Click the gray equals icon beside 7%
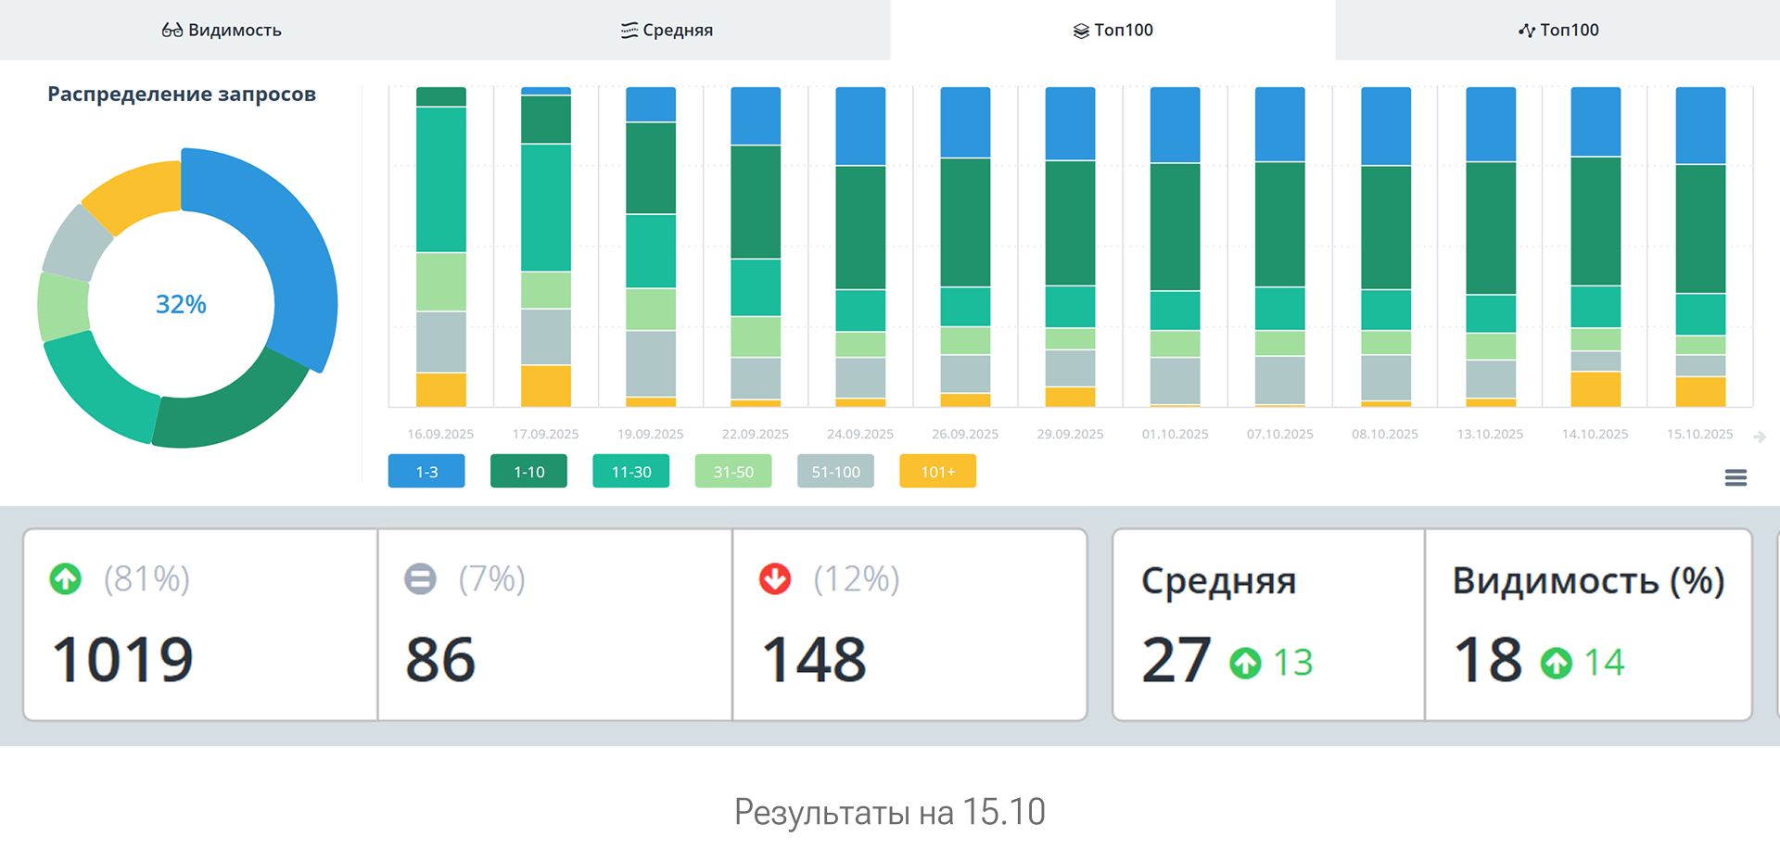The image size is (1780, 862). 420,579
